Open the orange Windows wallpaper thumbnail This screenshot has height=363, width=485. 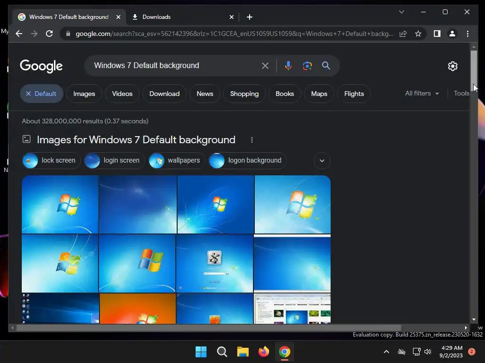[x=138, y=308]
